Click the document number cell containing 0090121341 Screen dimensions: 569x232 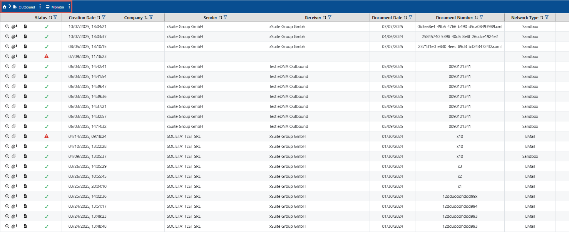point(460,66)
